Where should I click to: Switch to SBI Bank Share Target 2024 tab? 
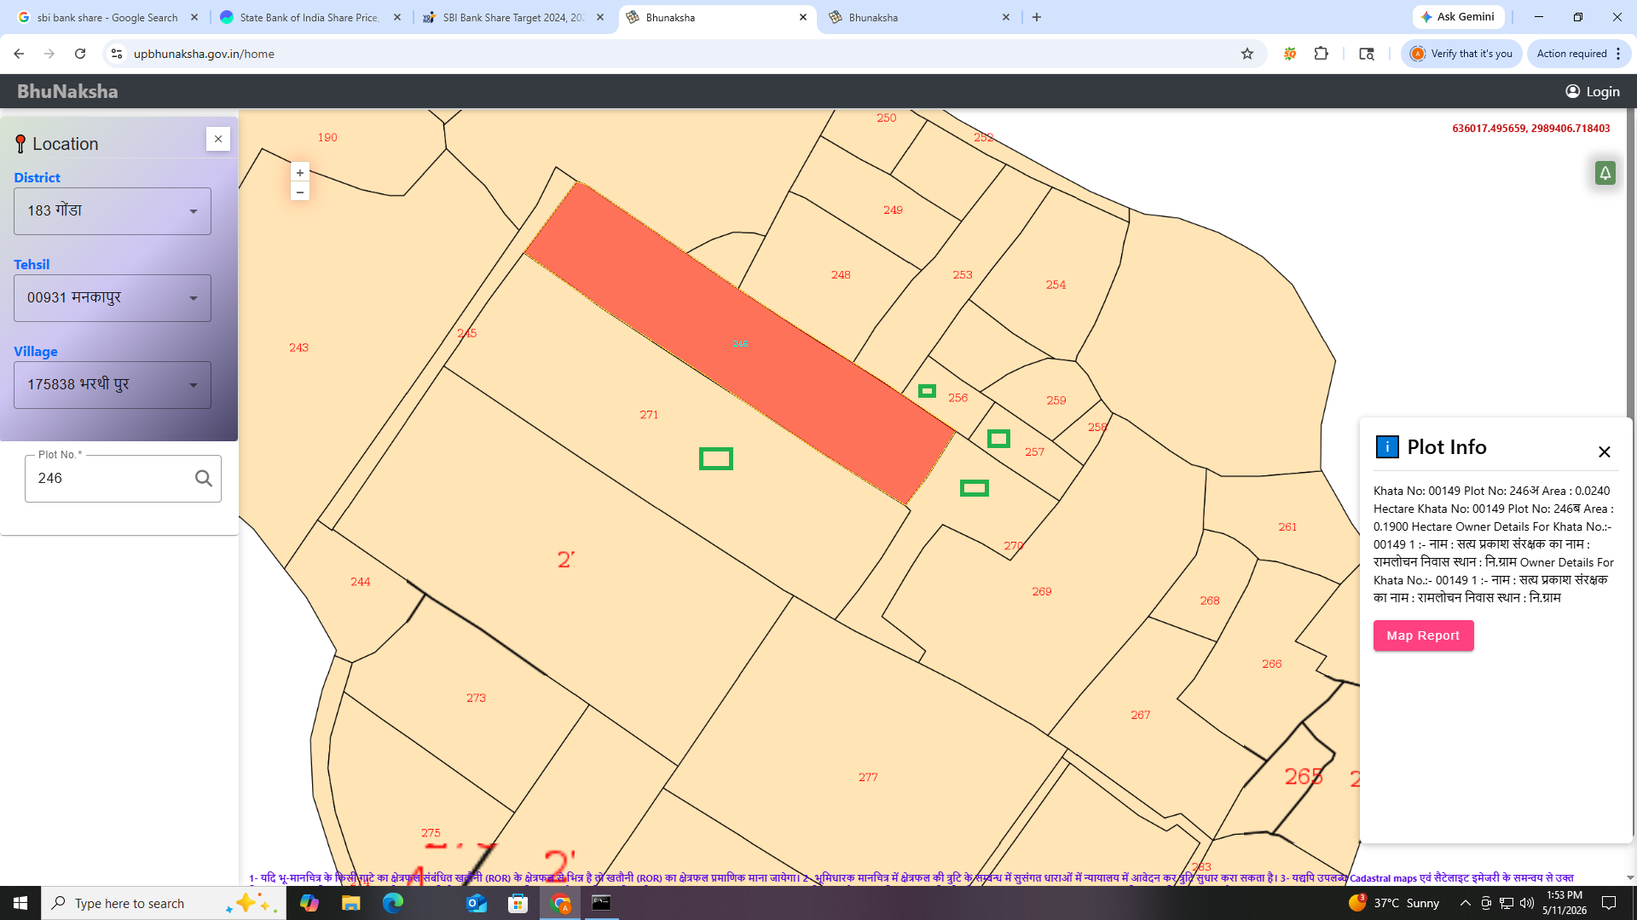pos(514,17)
